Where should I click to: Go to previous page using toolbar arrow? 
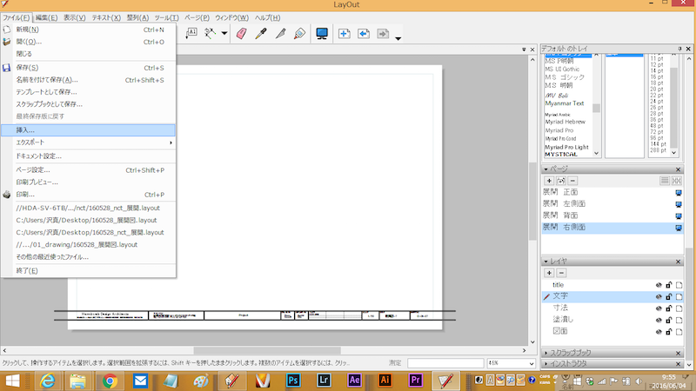point(364,34)
